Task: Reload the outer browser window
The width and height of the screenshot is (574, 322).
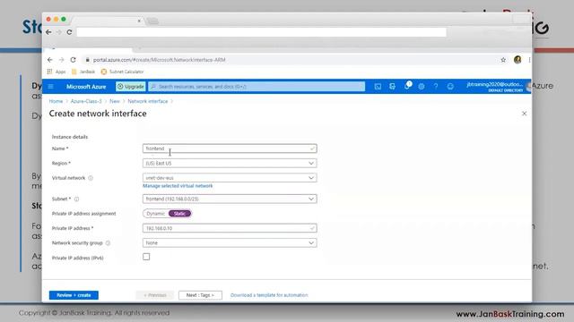Action: pyautogui.click(x=69, y=32)
